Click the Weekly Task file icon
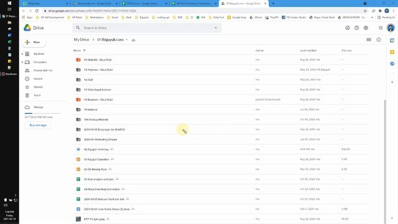The width and height of the screenshot is (398, 224). coord(78,169)
